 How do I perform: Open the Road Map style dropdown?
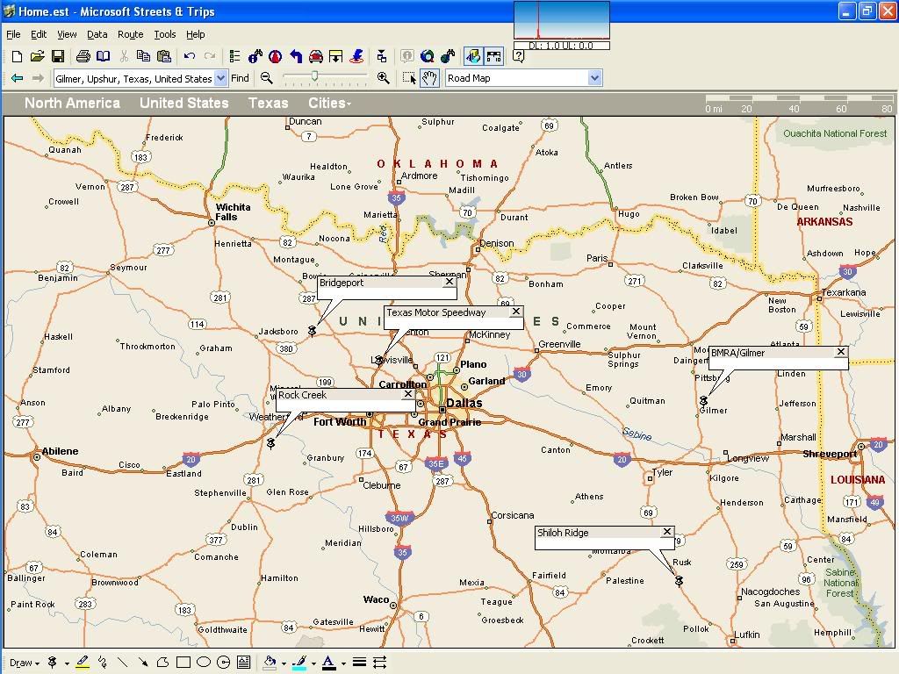594,78
